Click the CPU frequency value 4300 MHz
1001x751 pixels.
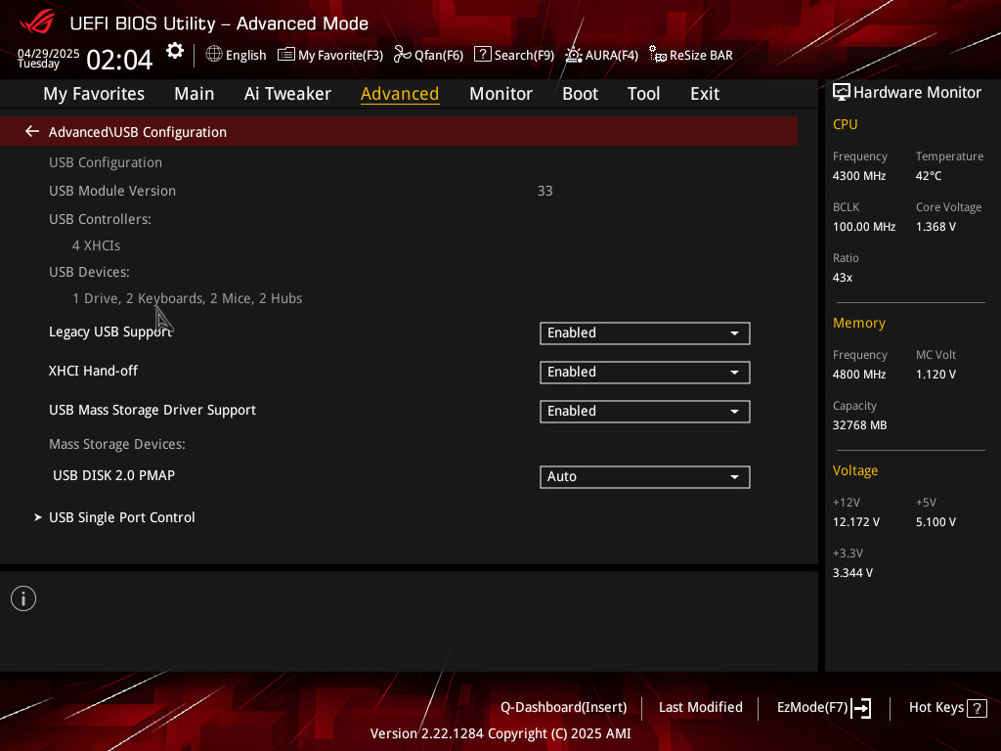coord(859,176)
